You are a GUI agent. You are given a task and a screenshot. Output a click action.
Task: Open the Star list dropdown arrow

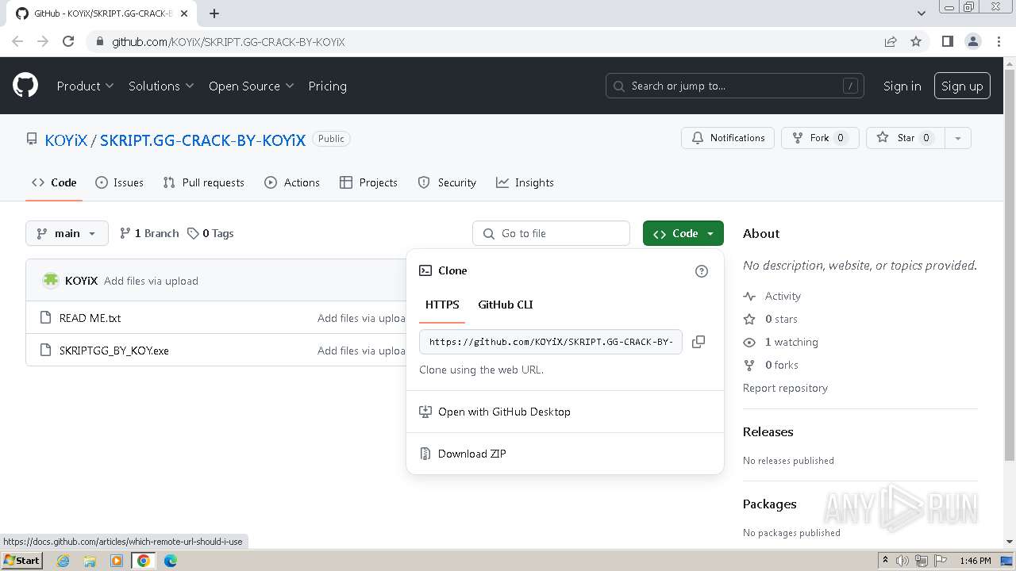coord(958,138)
